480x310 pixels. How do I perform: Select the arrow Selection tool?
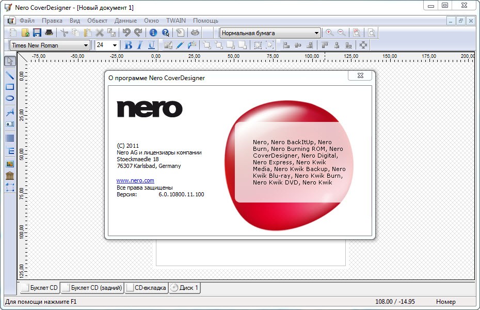(x=10, y=61)
